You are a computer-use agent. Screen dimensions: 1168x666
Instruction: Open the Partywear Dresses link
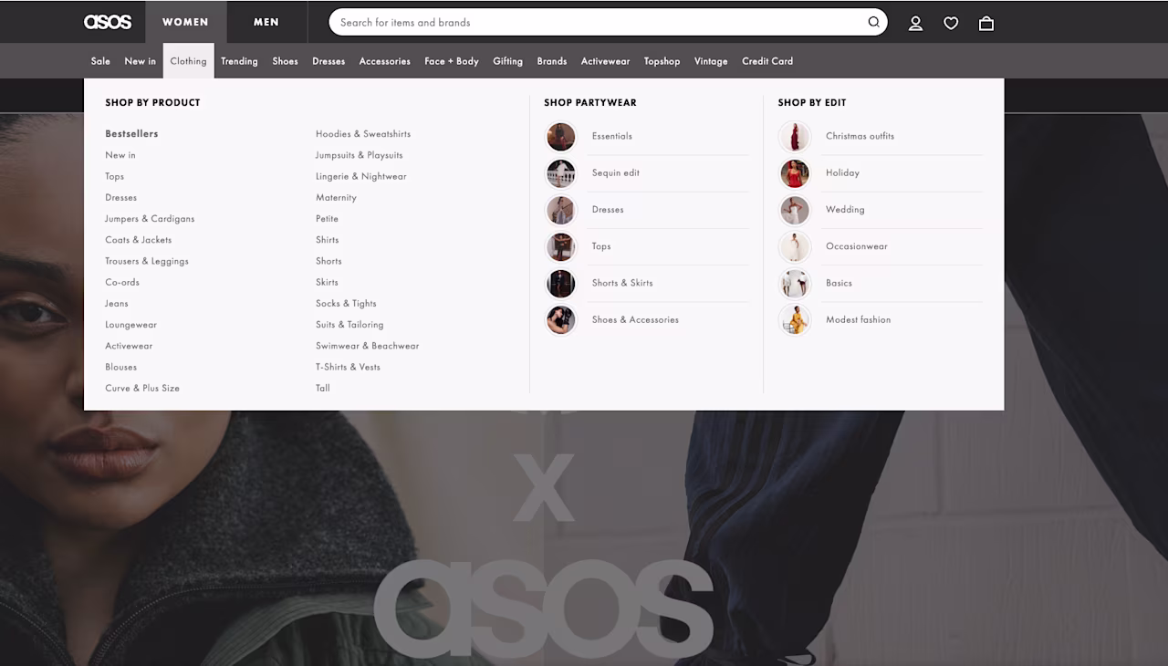(608, 210)
